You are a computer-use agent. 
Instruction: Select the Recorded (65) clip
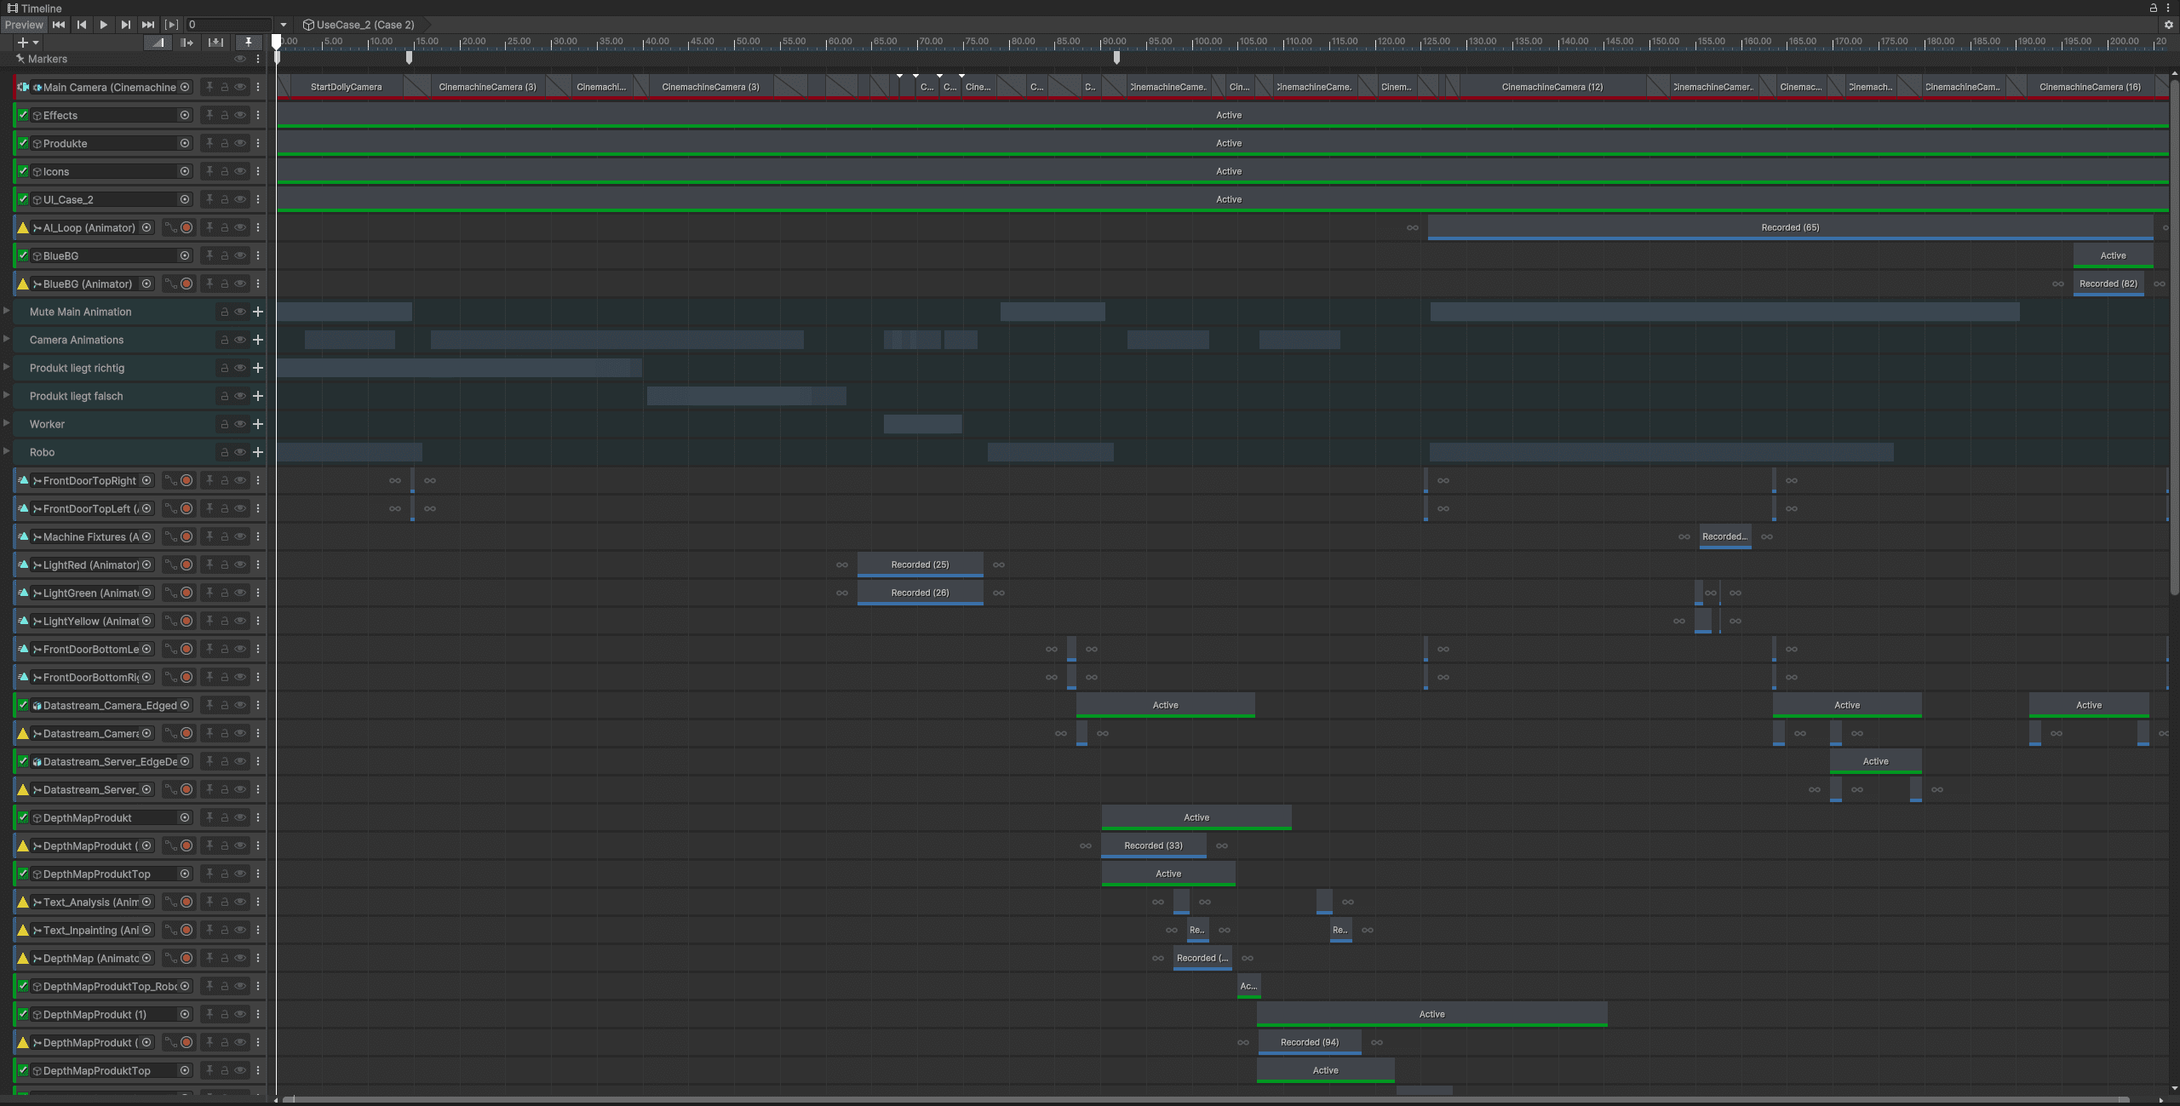(1790, 227)
